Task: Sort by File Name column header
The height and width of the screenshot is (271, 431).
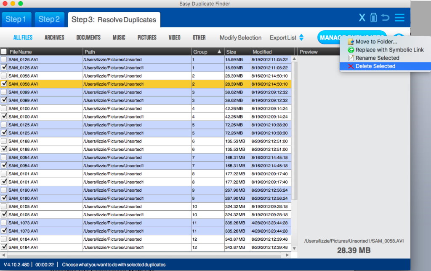Action: point(45,52)
